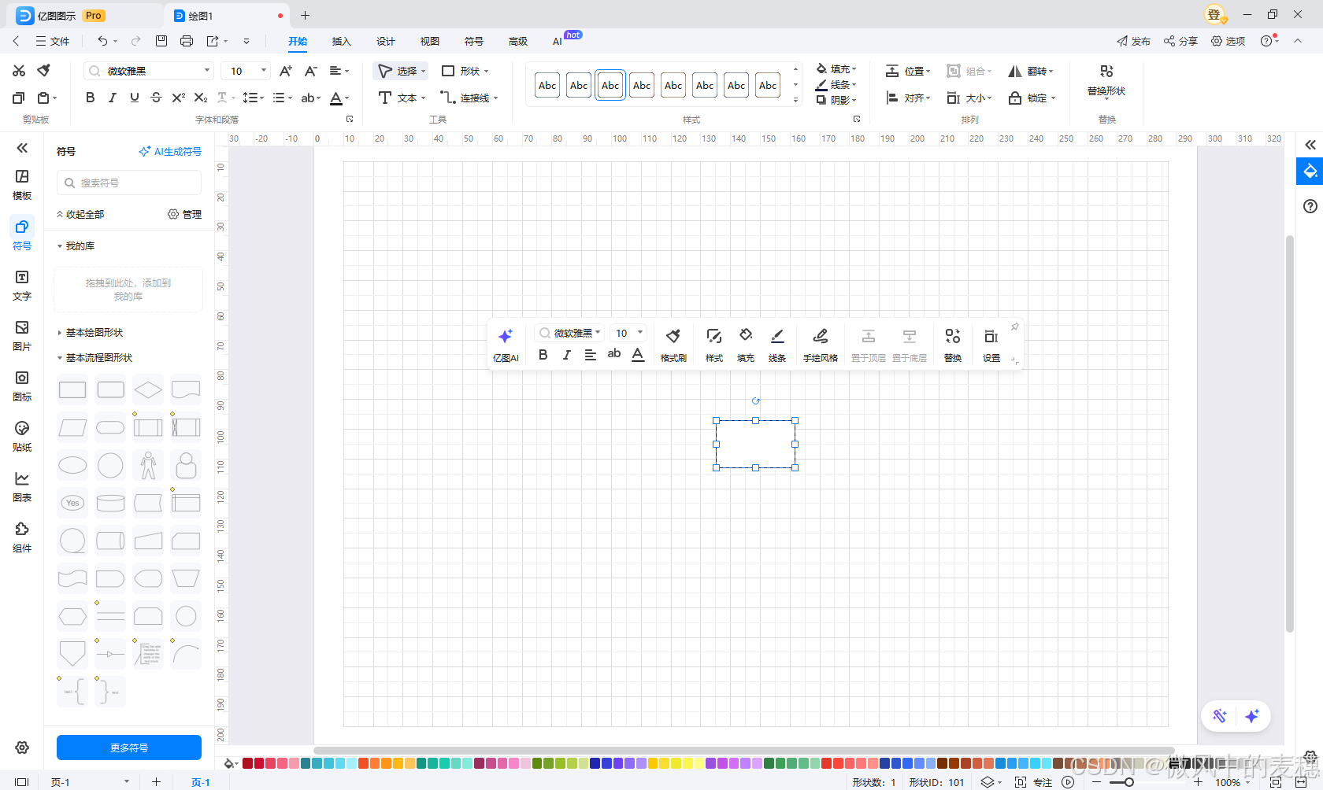Click the undo arrow icon

pyautogui.click(x=102, y=41)
